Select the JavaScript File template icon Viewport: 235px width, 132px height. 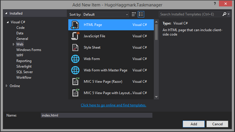point(75,36)
